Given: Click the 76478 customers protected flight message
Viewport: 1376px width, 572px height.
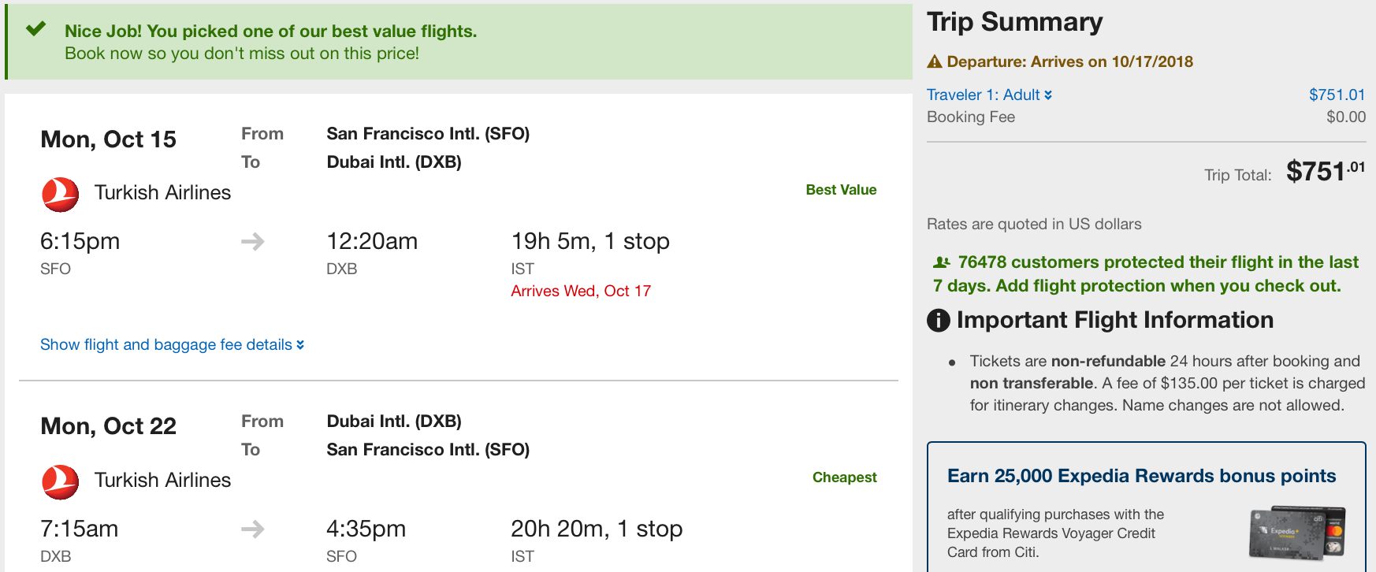Looking at the screenshot, I should click(1147, 273).
